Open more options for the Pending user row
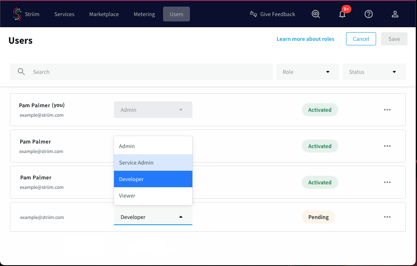Viewport: 417px width, 266px height. point(387,217)
